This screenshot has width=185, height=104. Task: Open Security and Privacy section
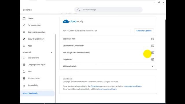[x=36, y=39]
